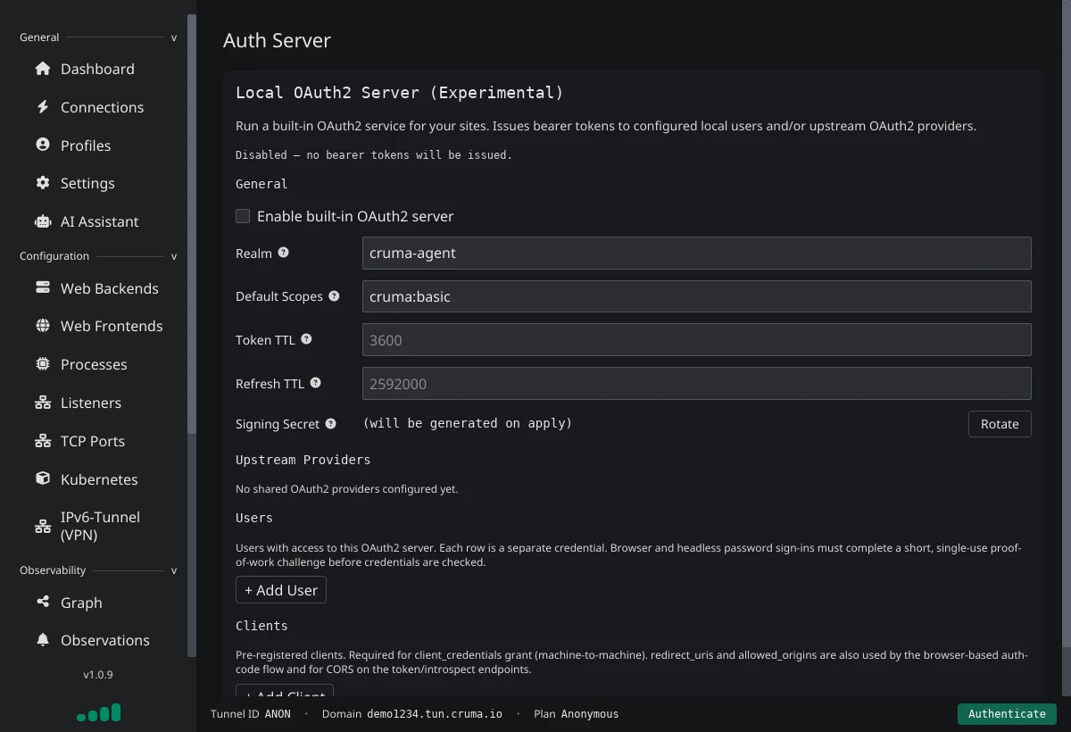The height and width of the screenshot is (732, 1071).
Task: Click the Processes chip icon
Action: 43,364
